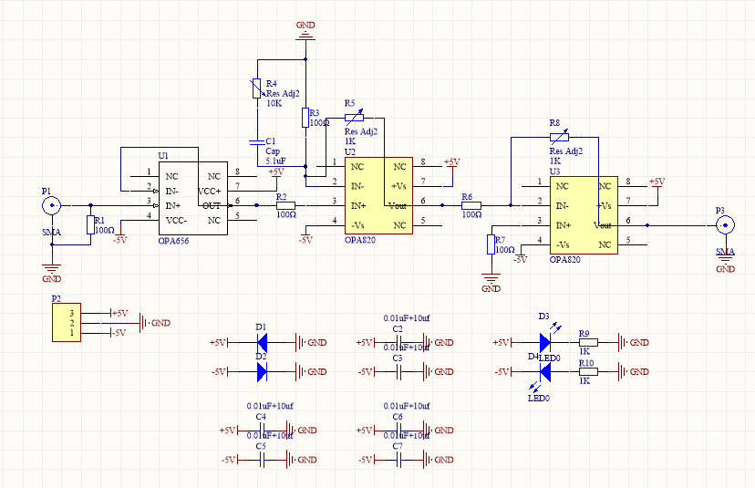Viewport: 755px width, 488px height.
Task: Click the R6 resistor symbol
Action: click(x=471, y=206)
